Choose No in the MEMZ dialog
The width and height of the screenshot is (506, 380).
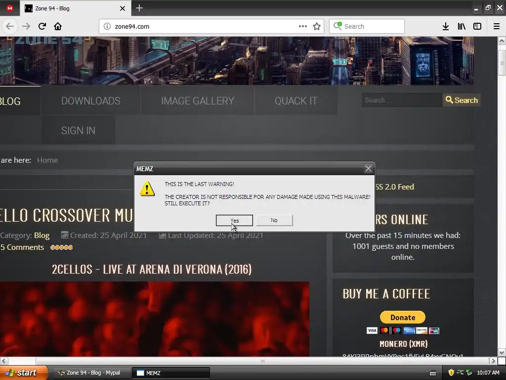point(274,220)
